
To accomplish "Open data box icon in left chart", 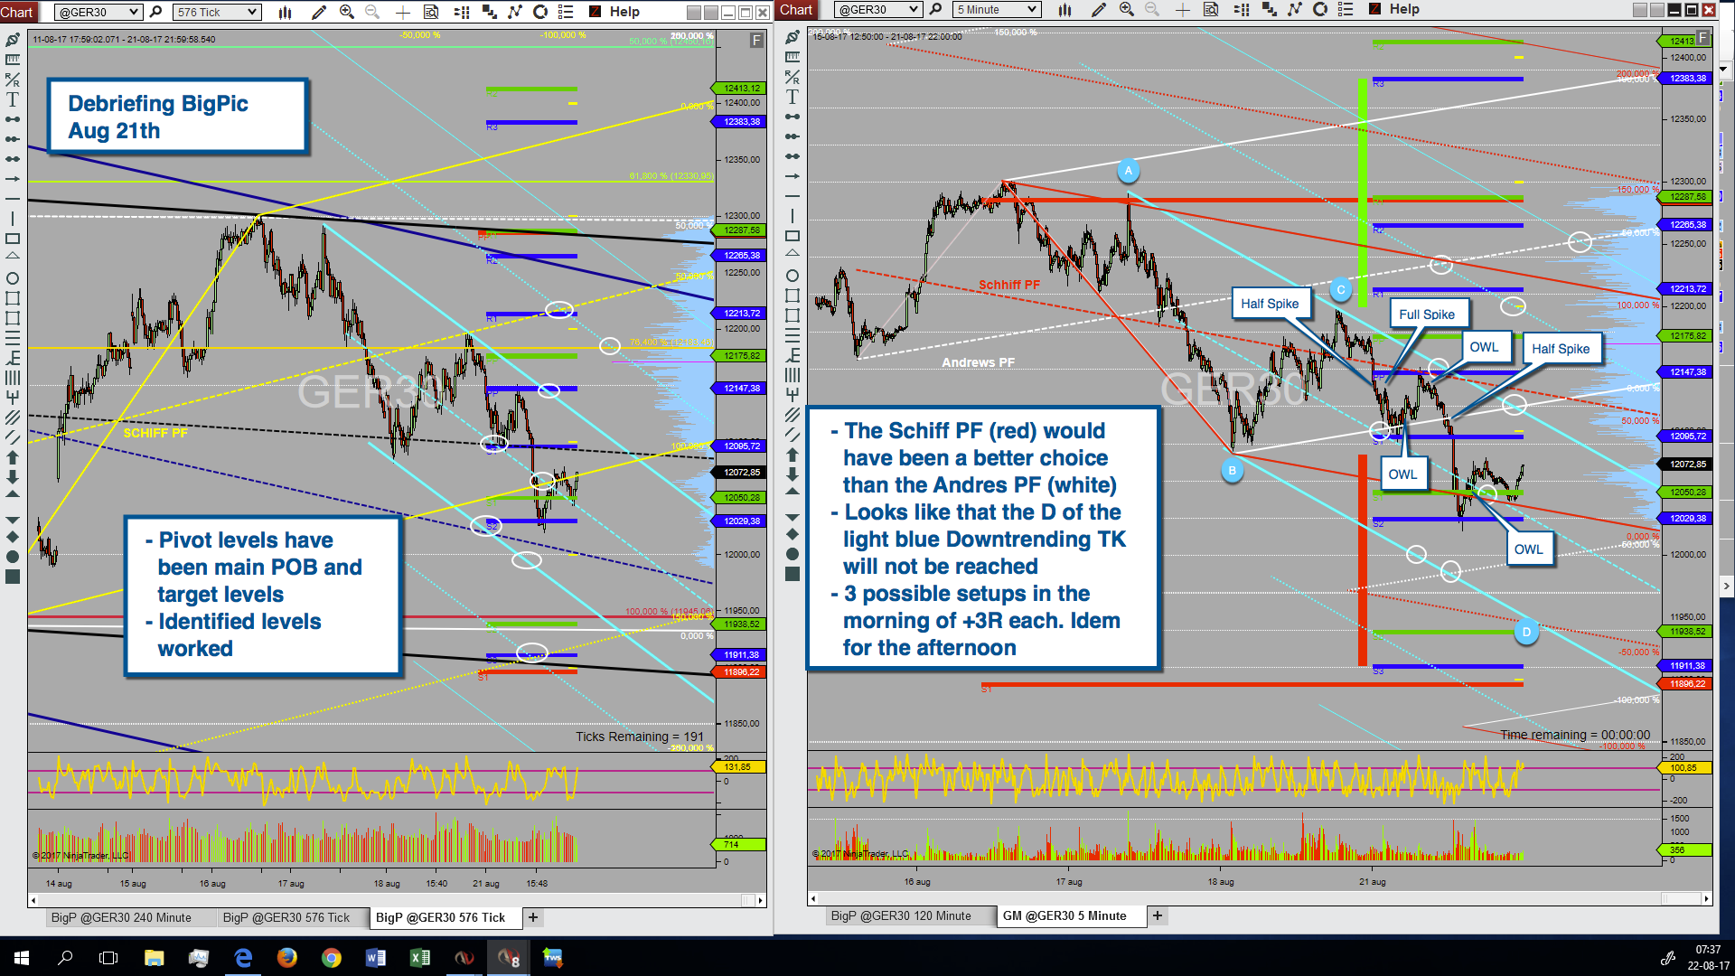I will pyautogui.click(x=431, y=12).
